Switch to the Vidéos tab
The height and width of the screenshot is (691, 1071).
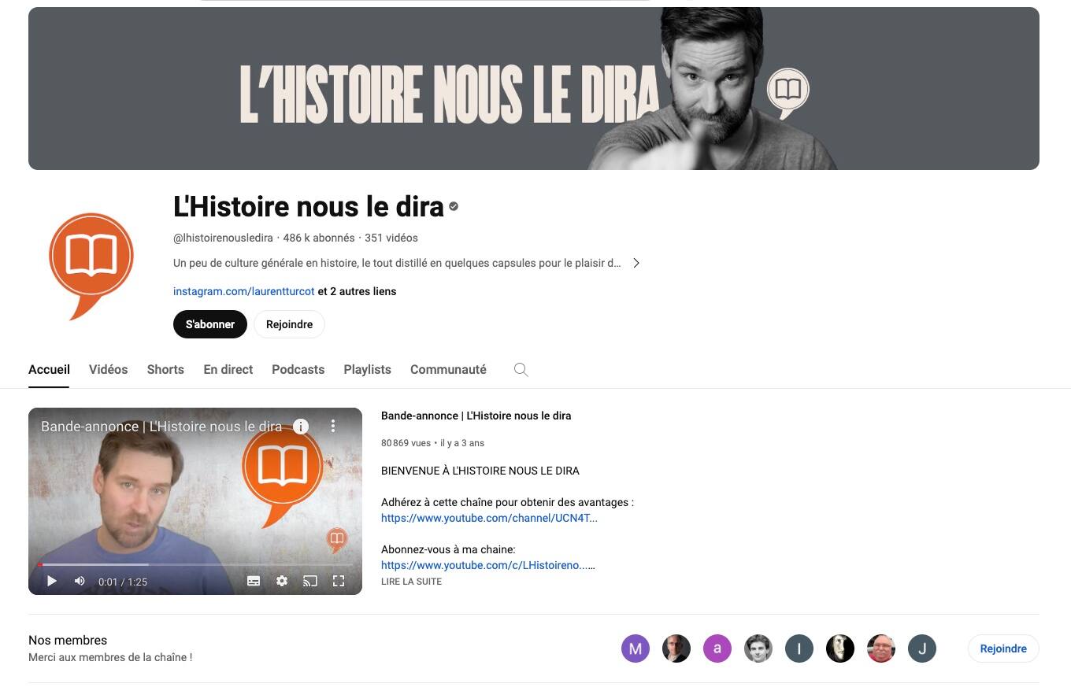(x=108, y=369)
